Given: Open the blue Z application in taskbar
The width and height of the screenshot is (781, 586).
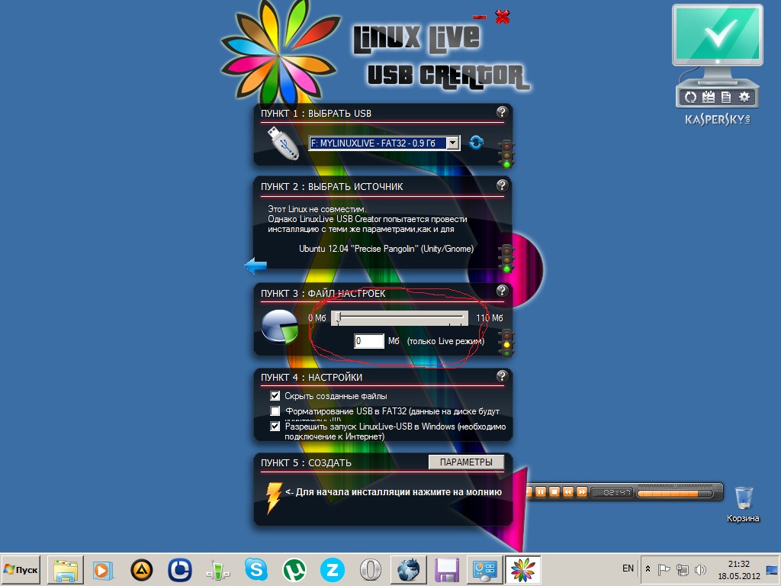Looking at the screenshot, I should (333, 569).
